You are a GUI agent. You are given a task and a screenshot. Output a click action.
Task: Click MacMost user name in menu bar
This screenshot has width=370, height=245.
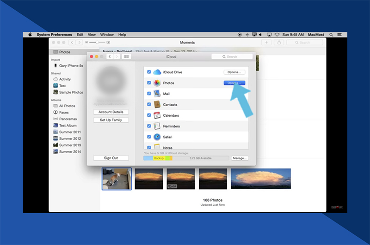(316, 35)
